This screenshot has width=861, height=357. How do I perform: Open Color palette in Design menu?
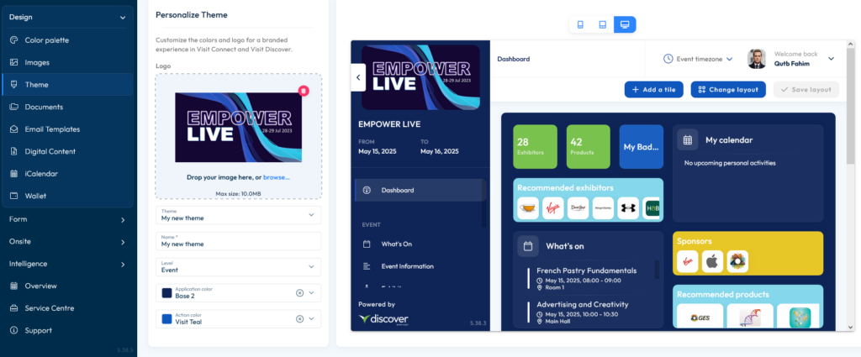(67, 40)
